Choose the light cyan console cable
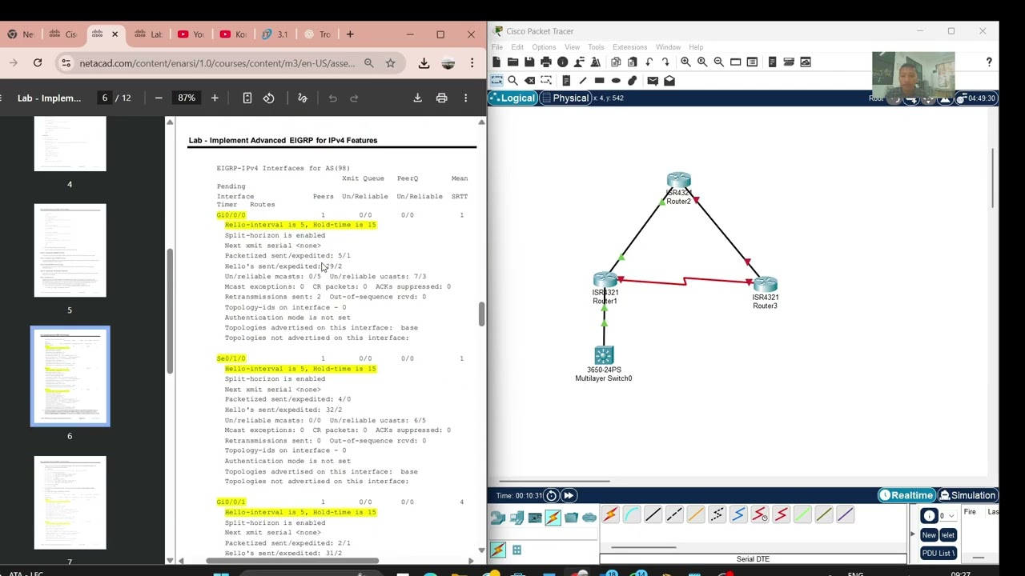Screen dimensions: 1025x576 click(x=631, y=515)
